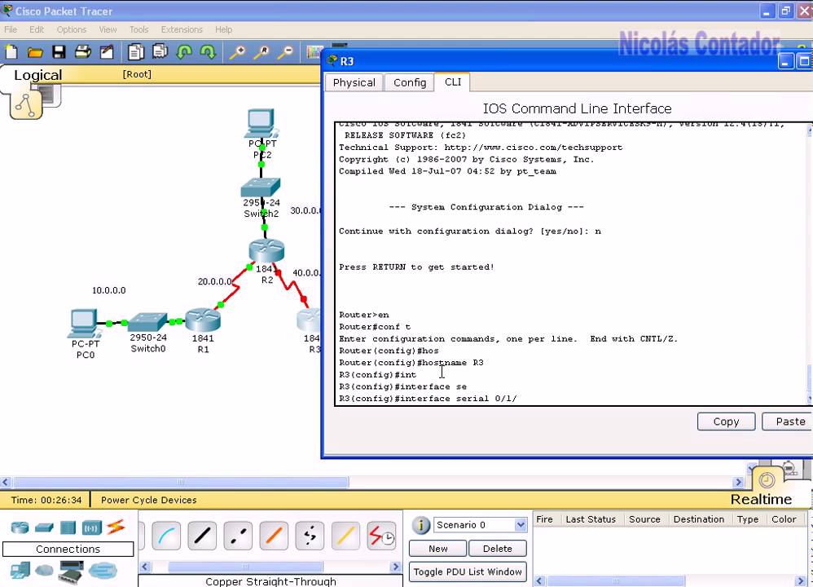Choose Routers device category icon
This screenshot has height=587, width=813.
(x=20, y=527)
